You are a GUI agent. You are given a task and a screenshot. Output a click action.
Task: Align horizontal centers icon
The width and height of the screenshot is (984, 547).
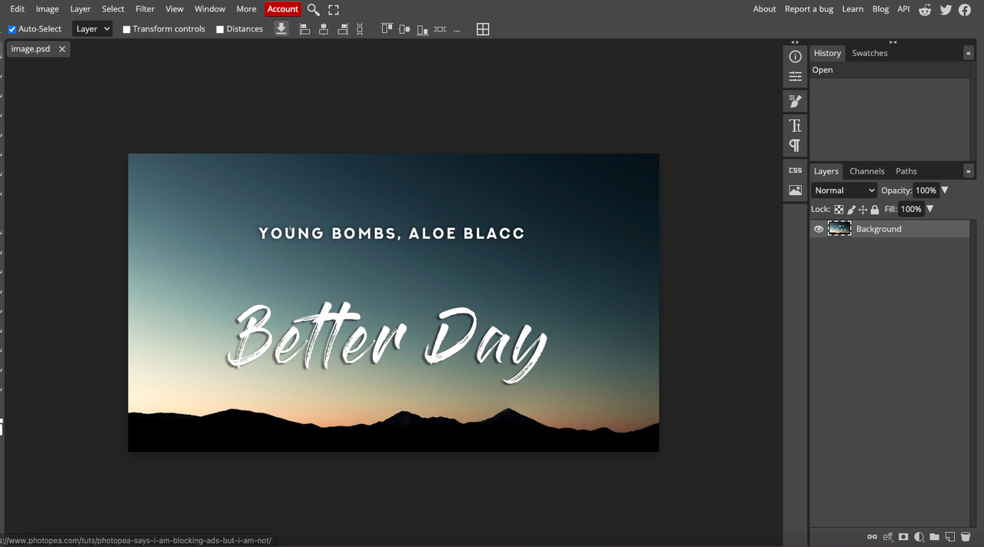click(324, 29)
